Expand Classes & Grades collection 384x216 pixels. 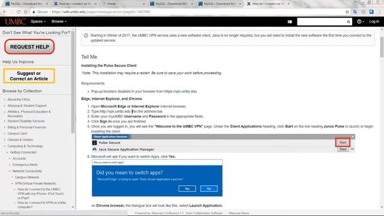coord(5,140)
